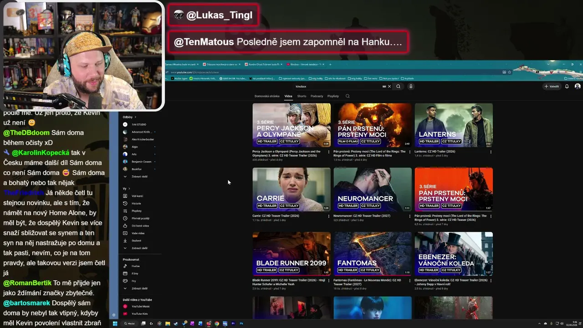Image resolution: width=583 pixels, height=328 pixels.
Task: Open options menu for Percy Jackson video
Action: pyautogui.click(x=329, y=152)
